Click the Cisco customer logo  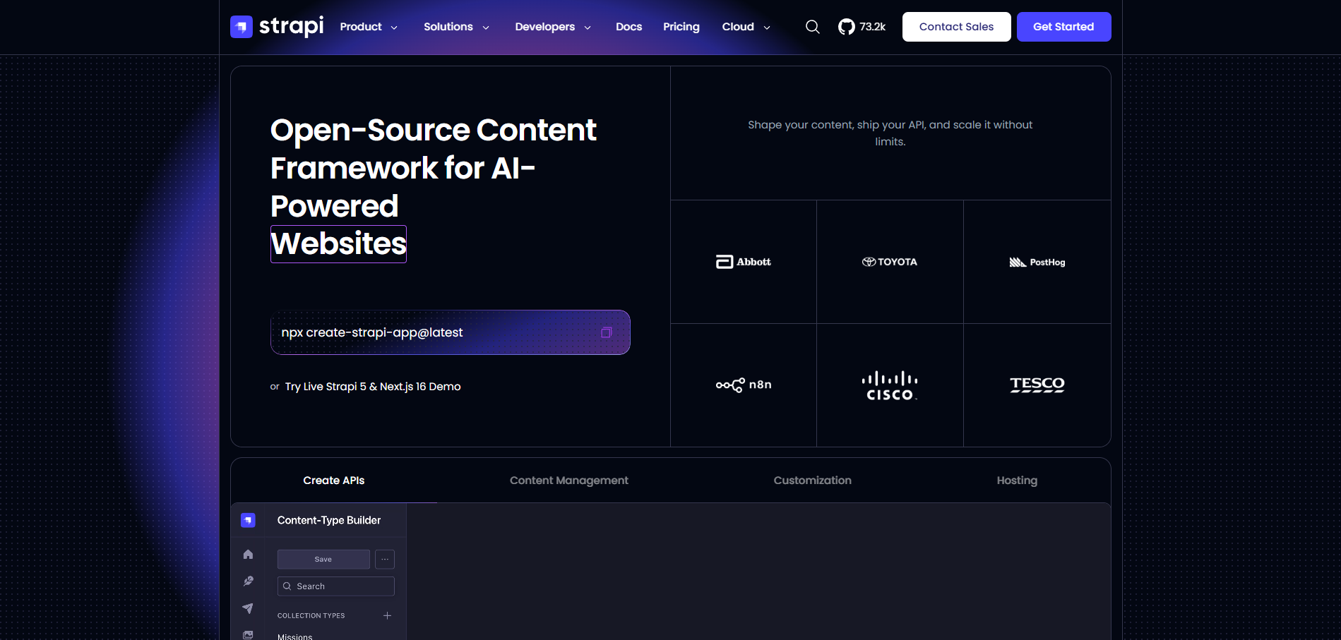pos(890,386)
